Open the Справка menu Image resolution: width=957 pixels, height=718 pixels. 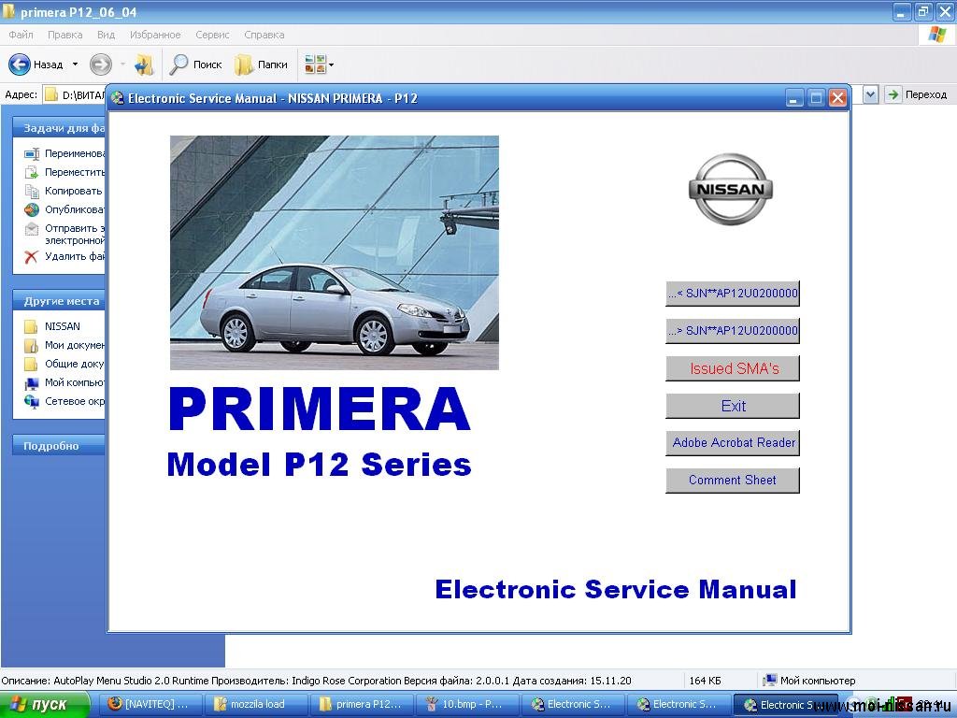[x=264, y=35]
